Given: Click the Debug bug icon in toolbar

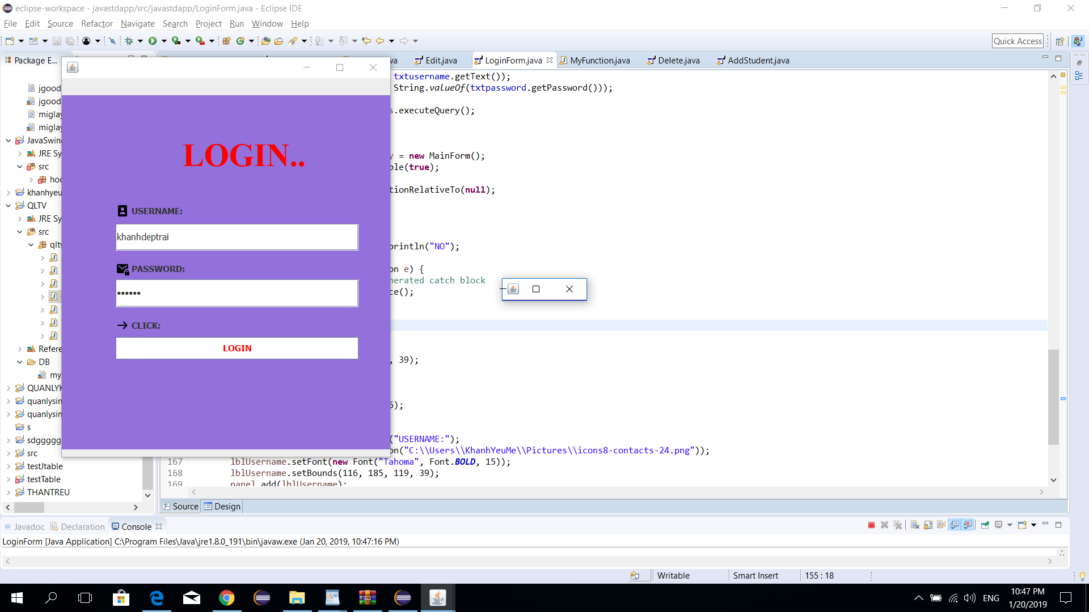Looking at the screenshot, I should coord(129,41).
